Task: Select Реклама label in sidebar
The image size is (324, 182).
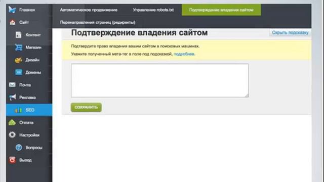Action: point(27,98)
